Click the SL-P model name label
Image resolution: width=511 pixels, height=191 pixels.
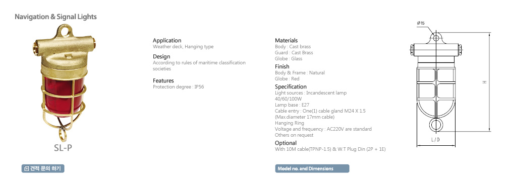pos(63,148)
